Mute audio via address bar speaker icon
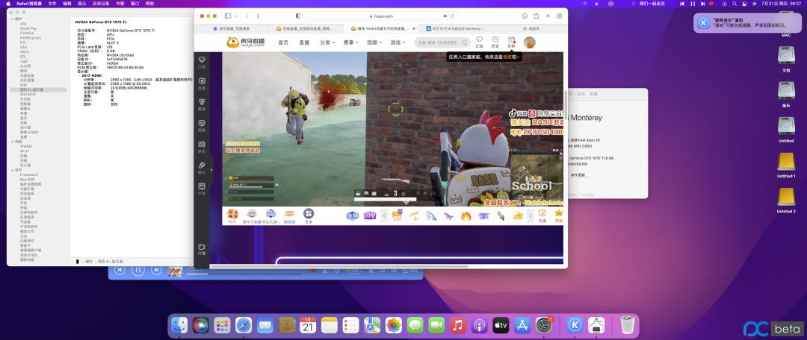The height and width of the screenshot is (340, 807). (445, 16)
